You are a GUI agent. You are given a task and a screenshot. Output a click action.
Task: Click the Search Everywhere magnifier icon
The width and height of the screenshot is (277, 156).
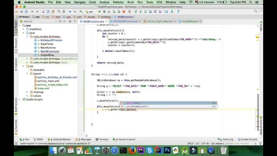256,12
